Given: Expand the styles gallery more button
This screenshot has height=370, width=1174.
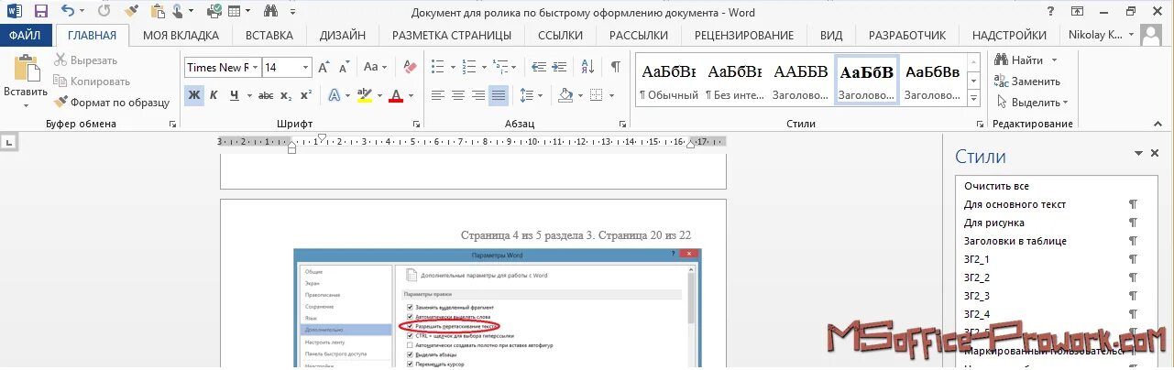Looking at the screenshot, I should tap(974, 97).
